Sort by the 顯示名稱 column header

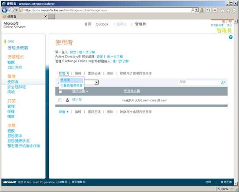[x=78, y=91]
